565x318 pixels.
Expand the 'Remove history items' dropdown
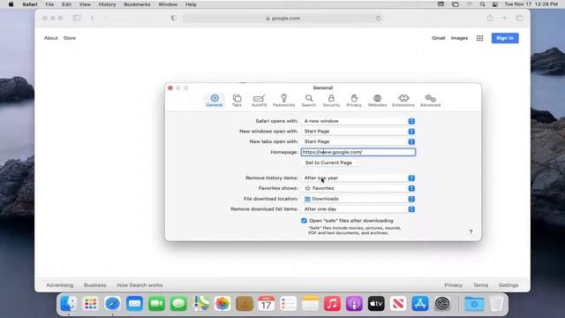click(x=358, y=178)
